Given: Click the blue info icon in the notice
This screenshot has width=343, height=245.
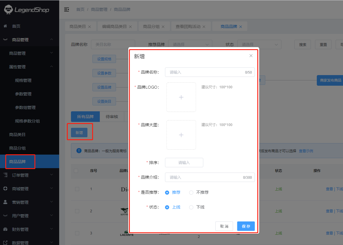Looking at the screenshot, I should point(79,150).
